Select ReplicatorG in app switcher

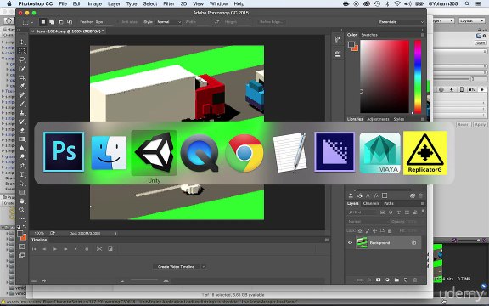[425, 153]
